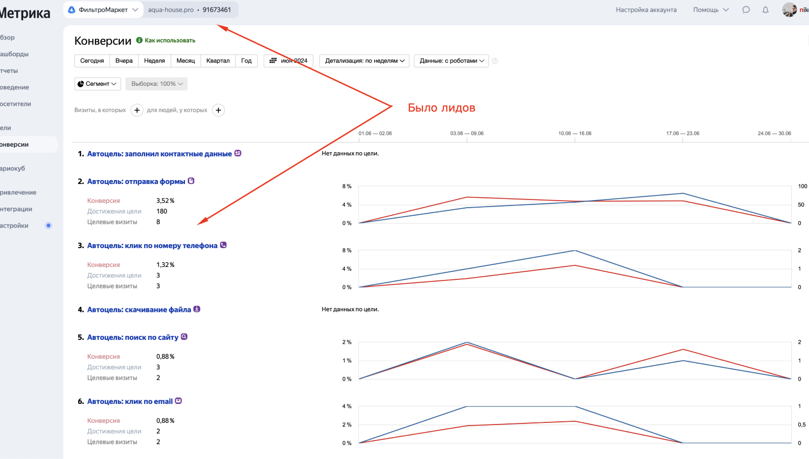Select the Месяц period tab
Screen dimensions: 809x459
[x=186, y=61]
